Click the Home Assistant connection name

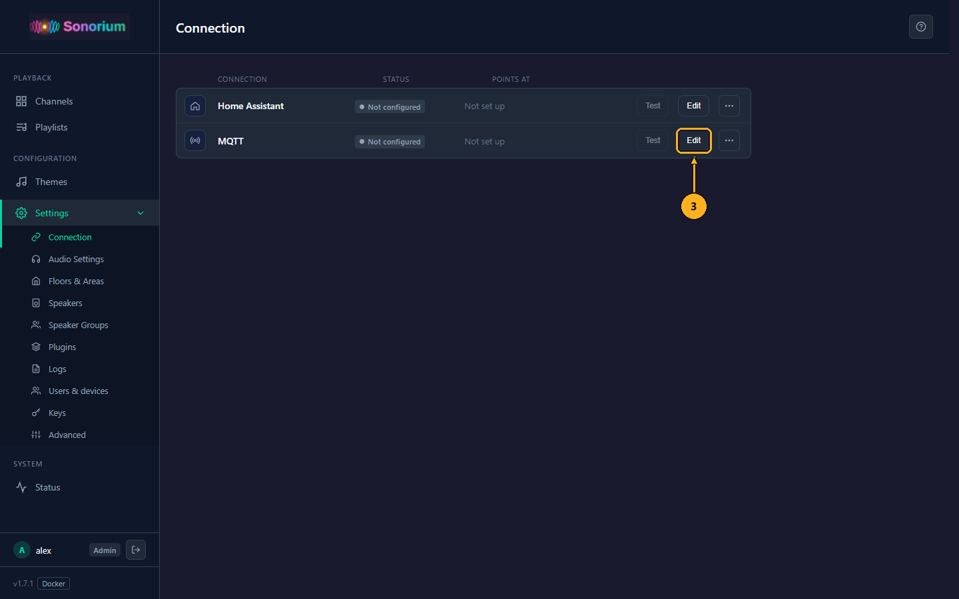[x=250, y=106]
